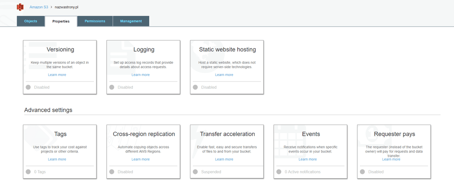Follow Learn more under Requester pays
This screenshot has width=454, height=195.
[391, 159]
